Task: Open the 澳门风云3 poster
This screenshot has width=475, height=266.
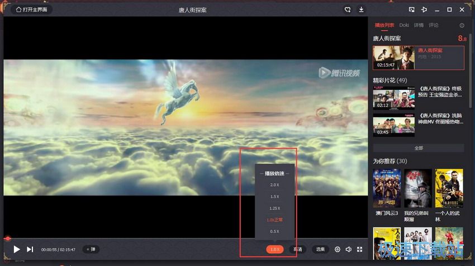Action: [x=387, y=188]
